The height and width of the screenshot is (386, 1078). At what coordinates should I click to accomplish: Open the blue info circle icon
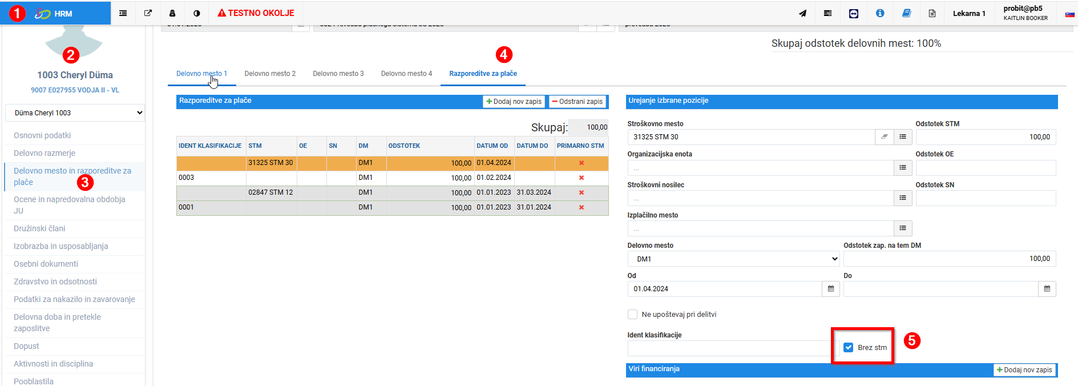[880, 13]
